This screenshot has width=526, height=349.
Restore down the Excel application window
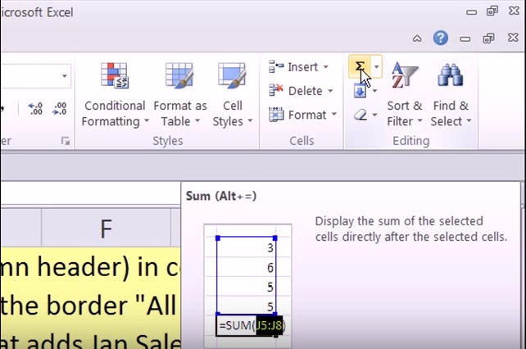(x=492, y=11)
